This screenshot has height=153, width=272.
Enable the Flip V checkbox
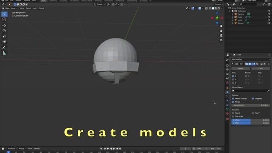[253, 113]
